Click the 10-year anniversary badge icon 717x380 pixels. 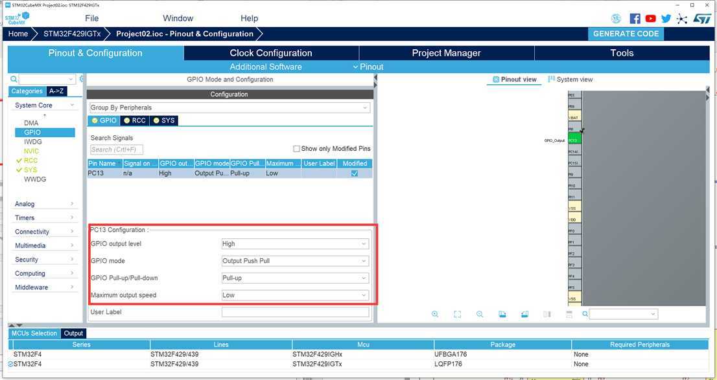coord(616,19)
